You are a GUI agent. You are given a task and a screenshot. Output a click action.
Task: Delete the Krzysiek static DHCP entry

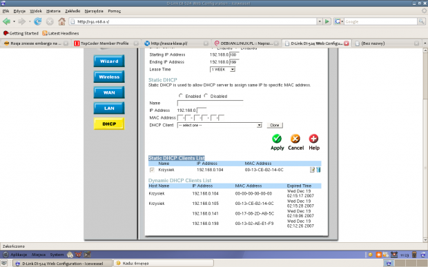(x=318, y=170)
